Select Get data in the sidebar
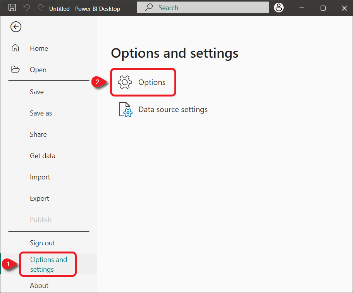 pos(43,156)
